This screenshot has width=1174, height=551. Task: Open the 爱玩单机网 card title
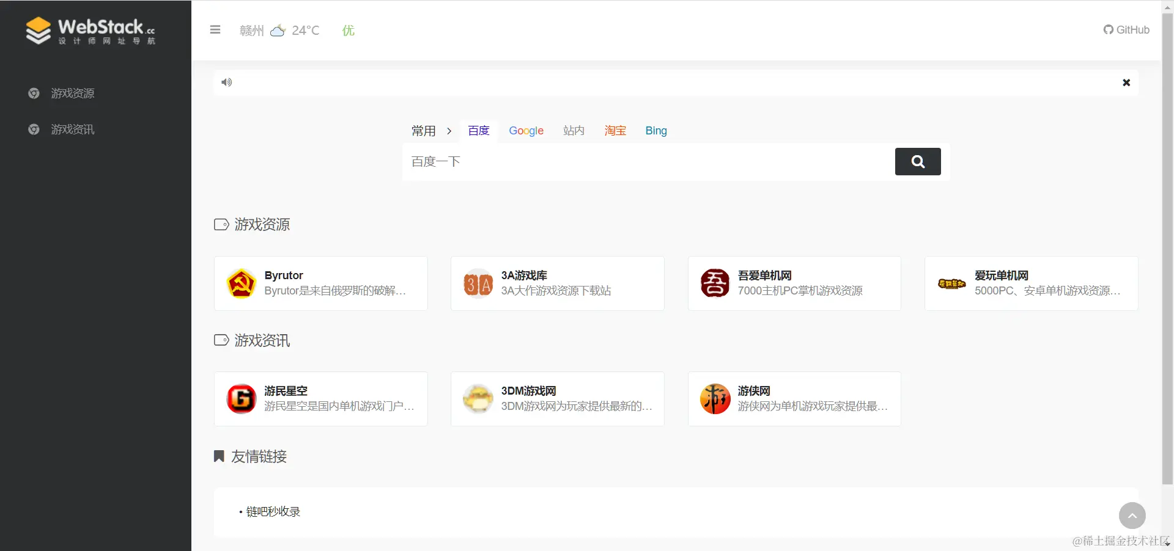click(1001, 275)
